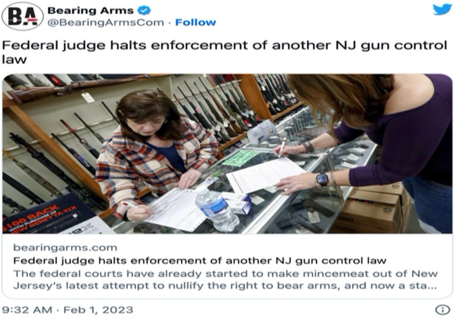
Task: Open the Bearing Arms profile avatar
Action: [23, 16]
